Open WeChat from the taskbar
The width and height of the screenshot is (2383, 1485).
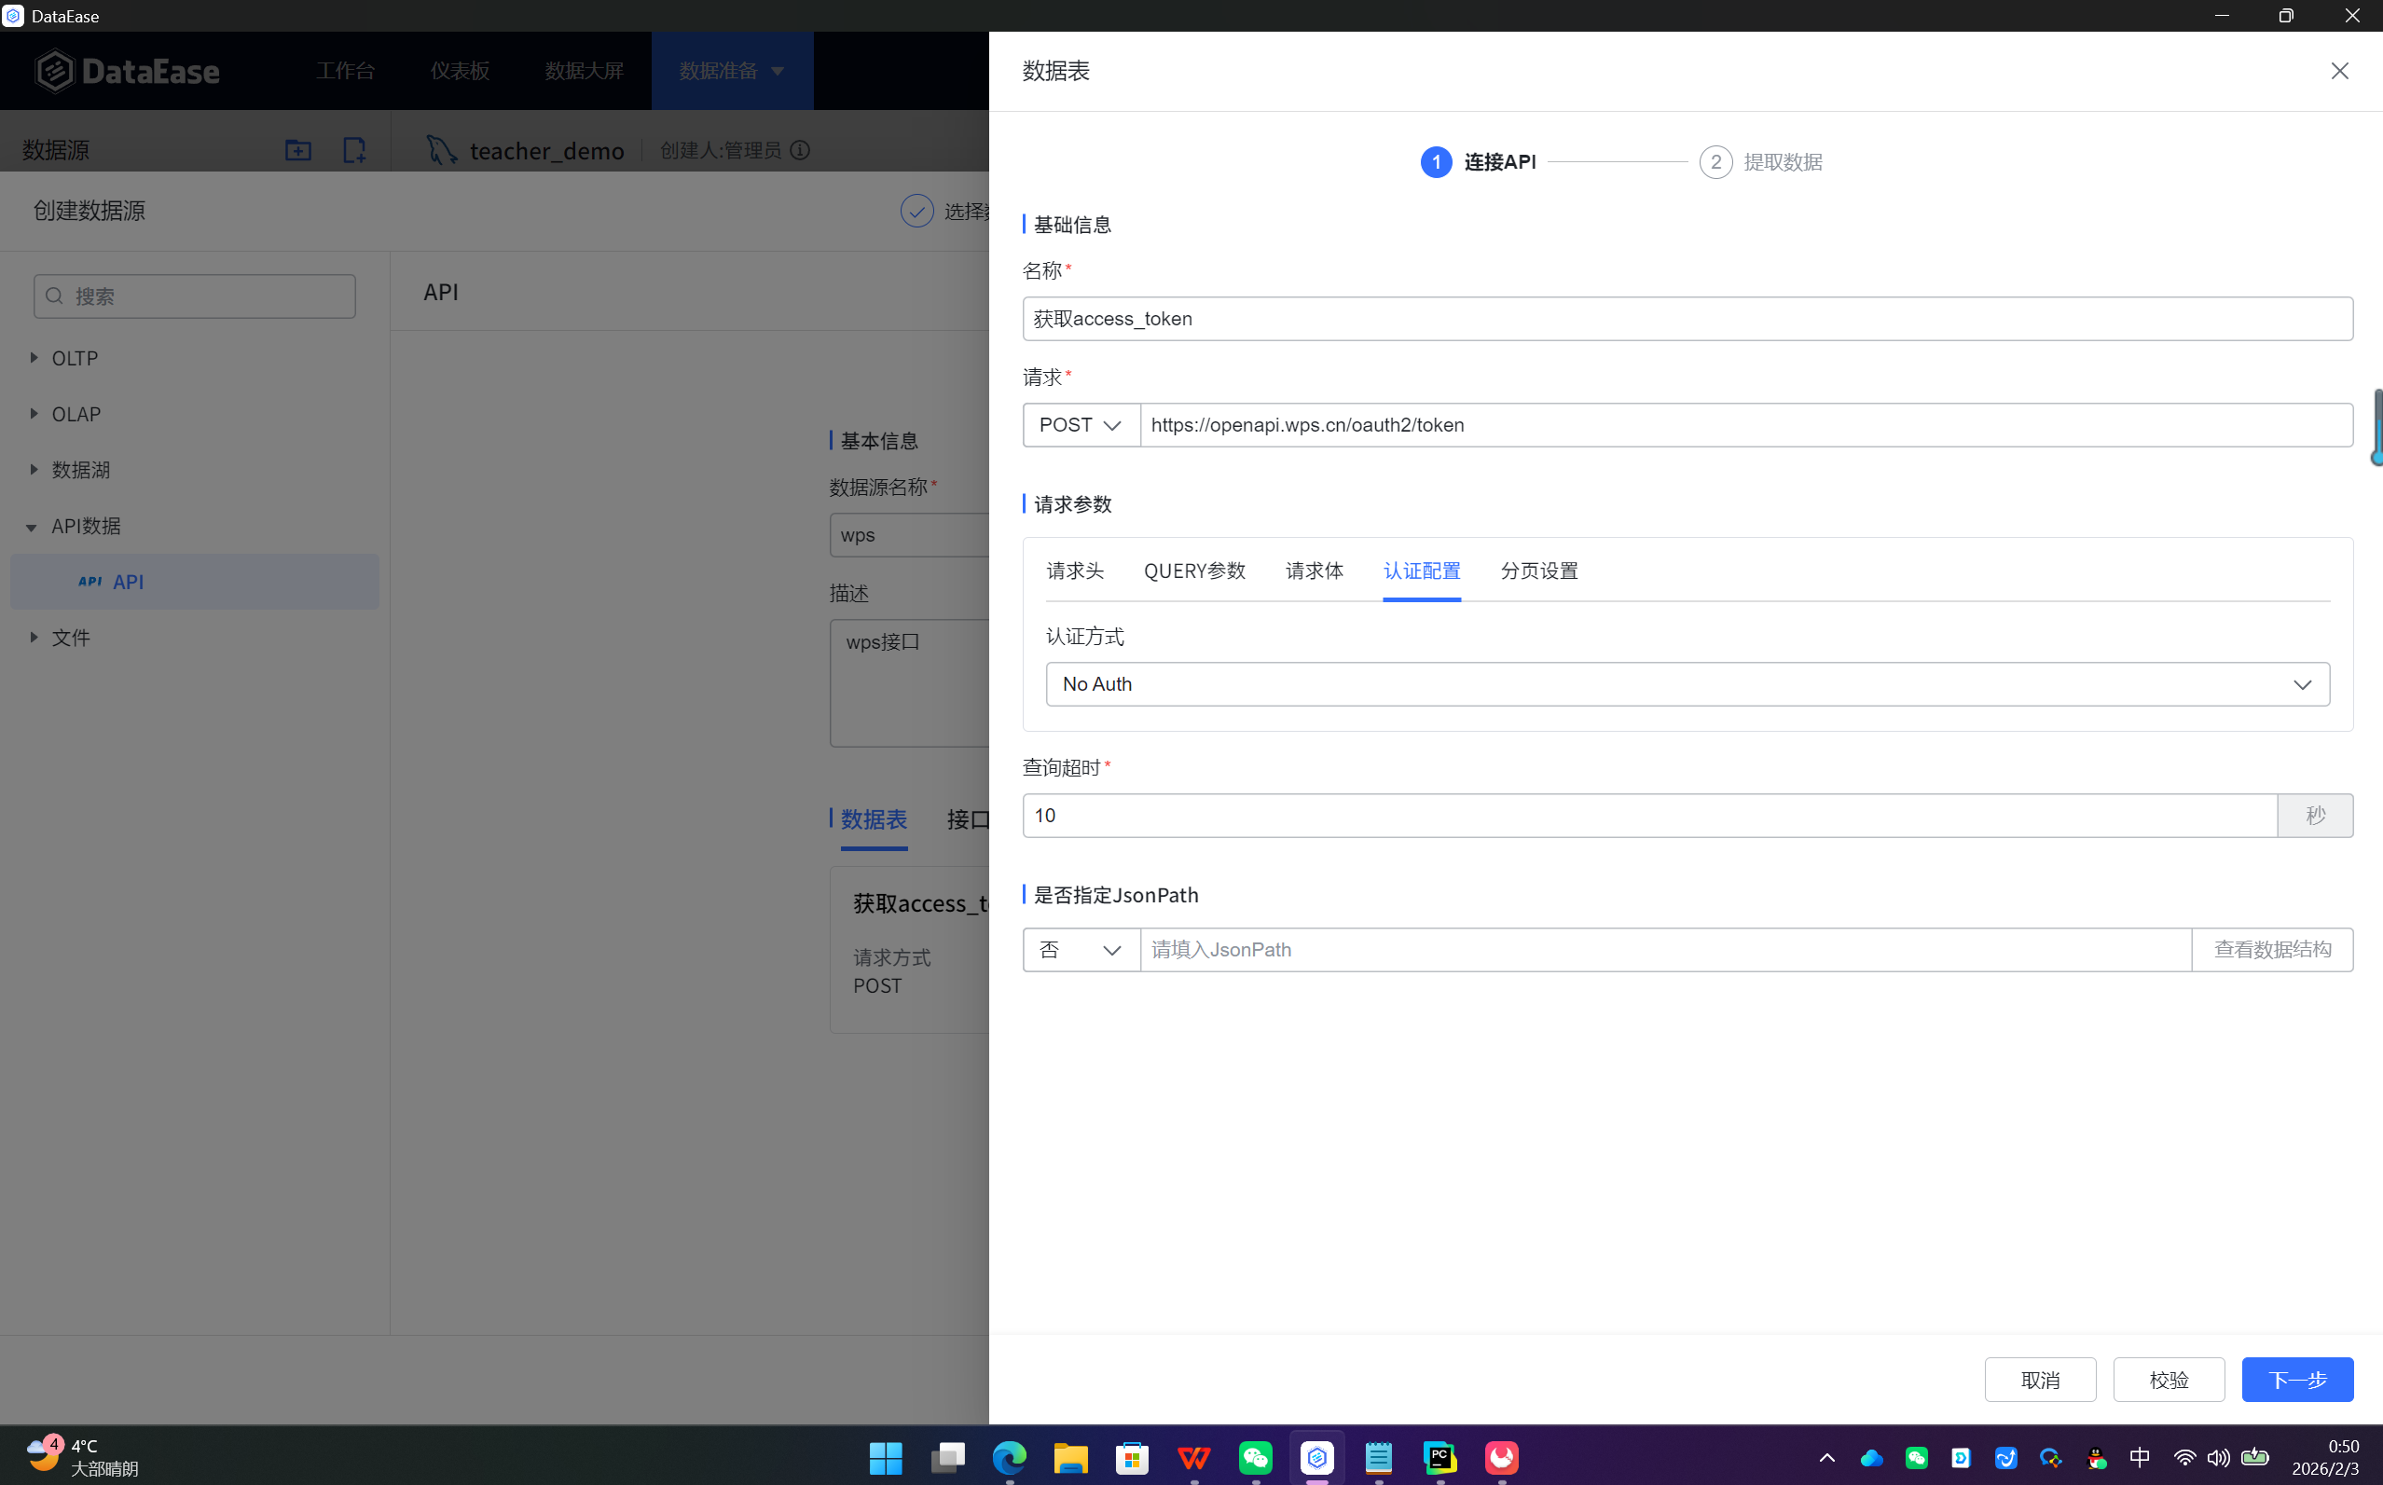pyautogui.click(x=1255, y=1458)
